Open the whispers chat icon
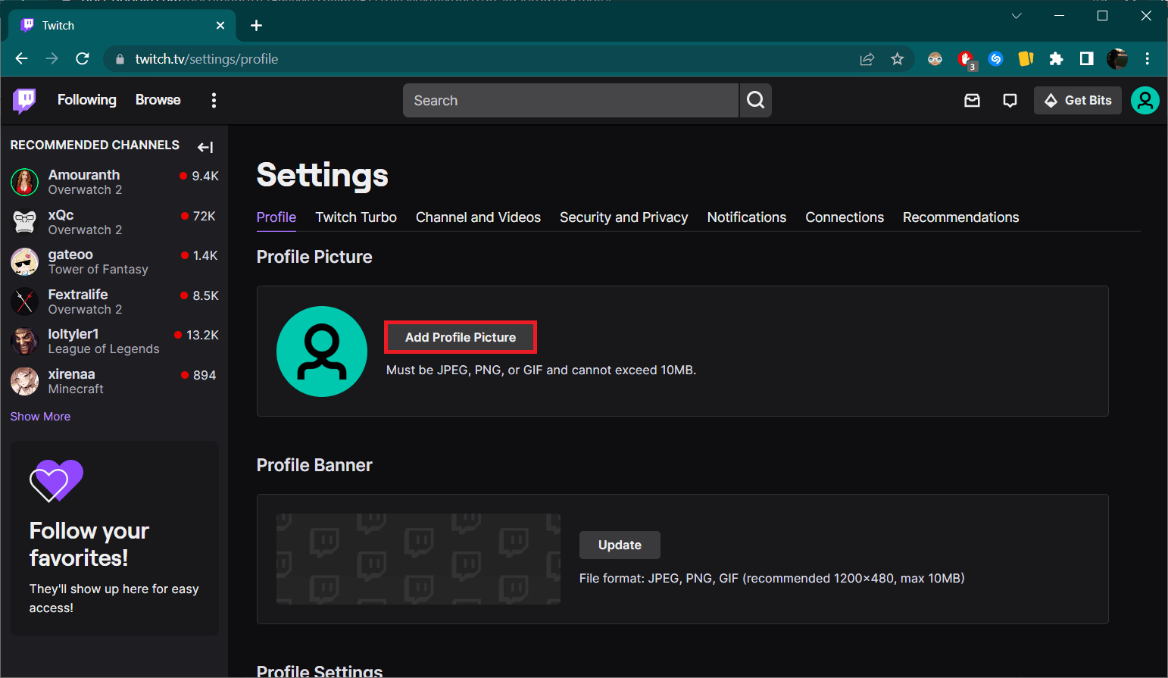1168x678 pixels. [1010, 100]
